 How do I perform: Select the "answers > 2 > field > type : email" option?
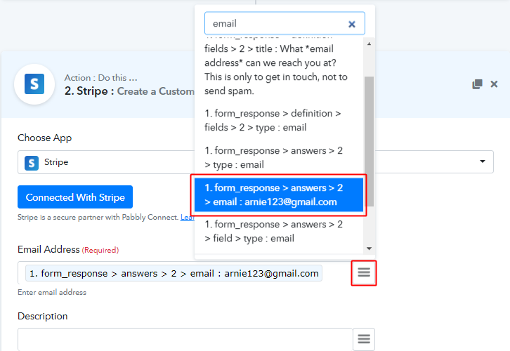click(x=279, y=232)
